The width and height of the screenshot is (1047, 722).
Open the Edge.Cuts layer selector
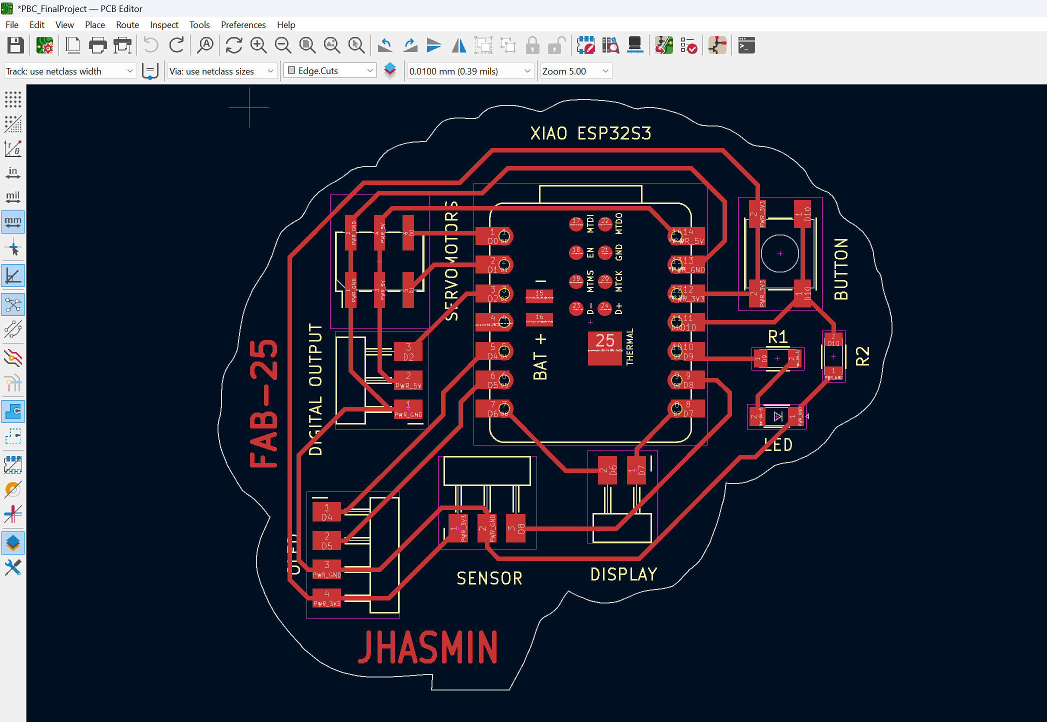[x=330, y=71]
